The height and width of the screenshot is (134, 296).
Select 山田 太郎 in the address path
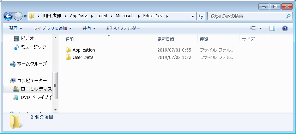[x=52, y=16]
